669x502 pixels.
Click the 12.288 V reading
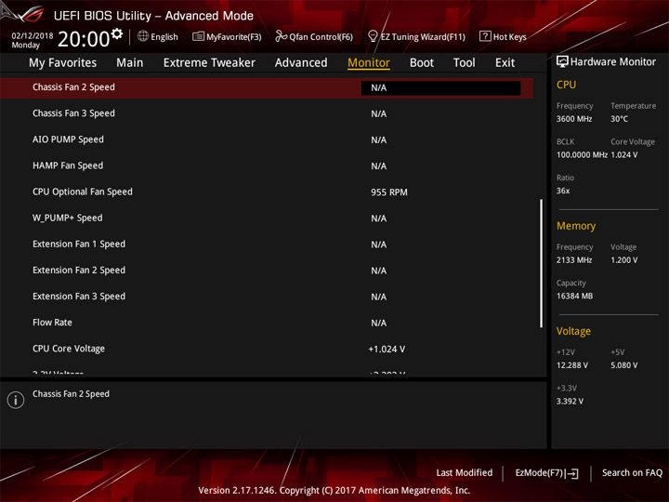click(571, 365)
